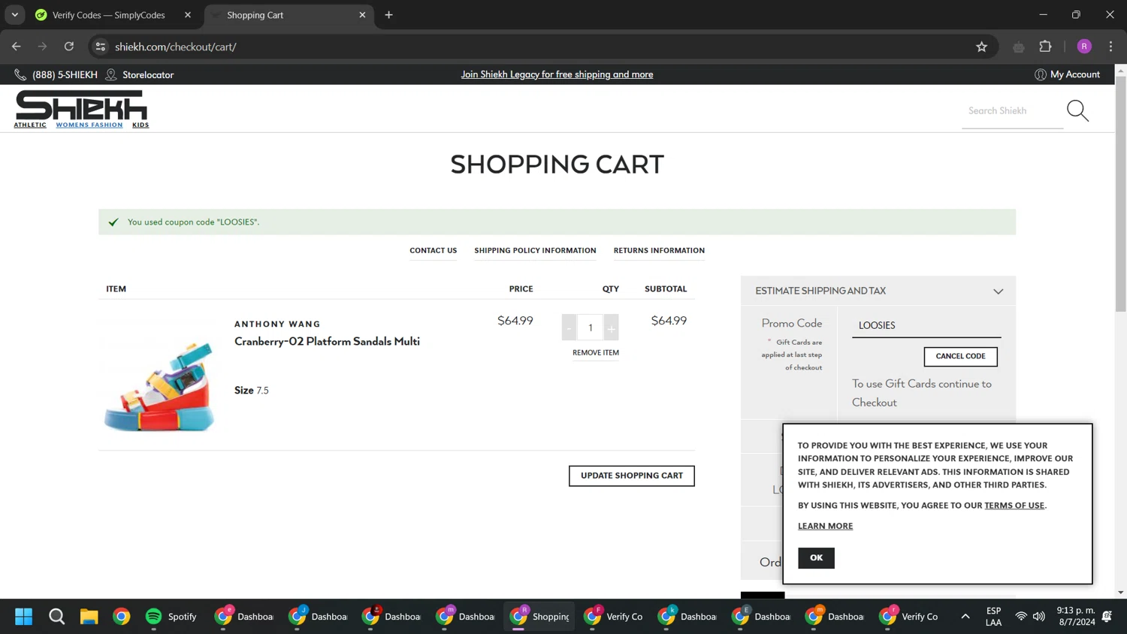Screen dimensions: 1127x634
Task: Open Windows Start menu
Action: pyautogui.click(x=24, y=617)
